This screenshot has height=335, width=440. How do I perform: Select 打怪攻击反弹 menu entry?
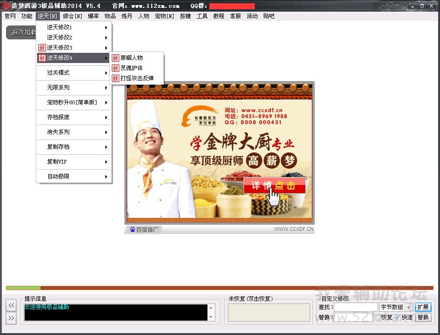[136, 78]
